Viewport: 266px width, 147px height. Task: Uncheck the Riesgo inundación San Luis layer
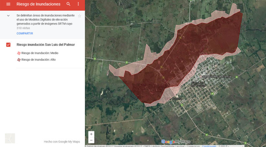tap(8, 45)
